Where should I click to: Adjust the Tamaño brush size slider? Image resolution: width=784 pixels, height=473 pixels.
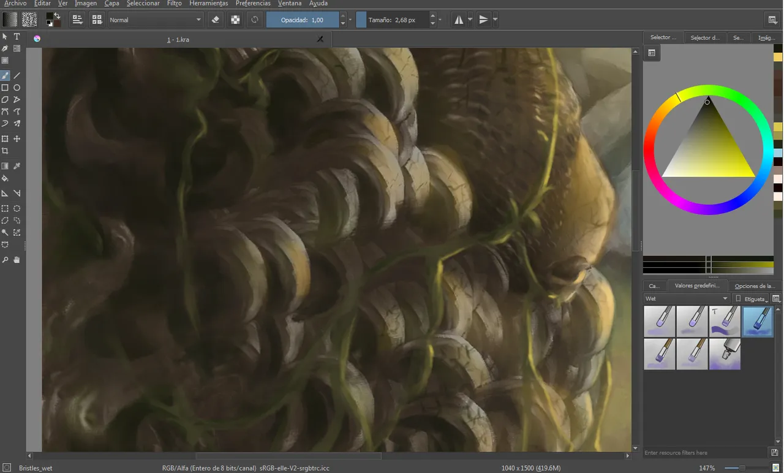[x=392, y=20]
